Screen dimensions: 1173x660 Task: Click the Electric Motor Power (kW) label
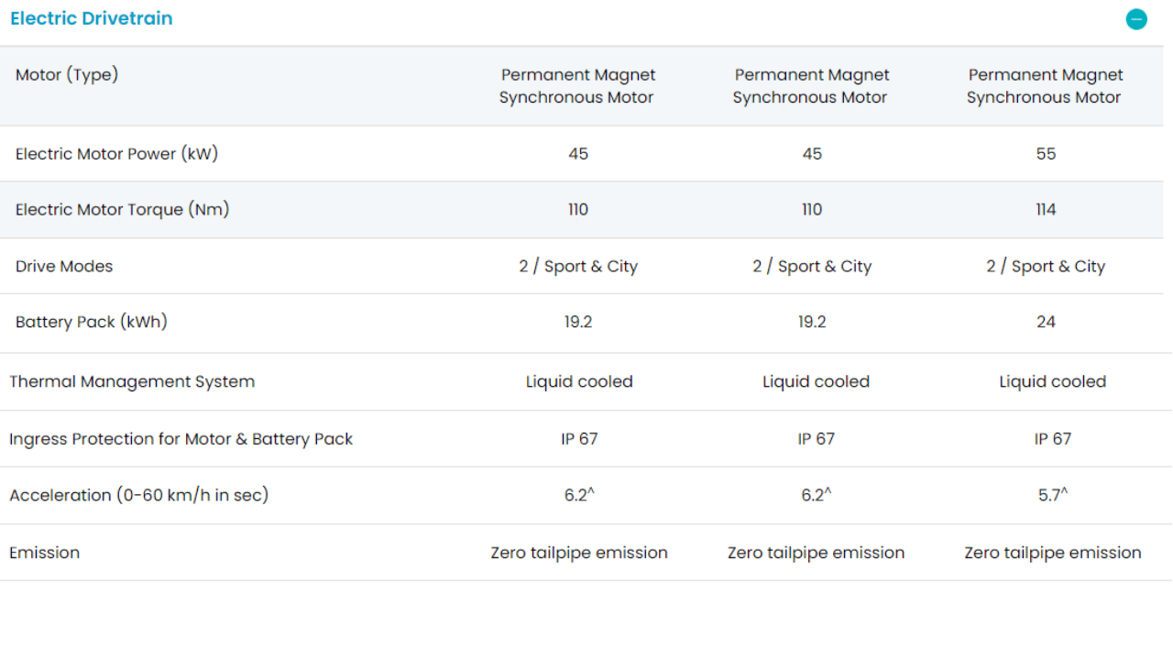[116, 154]
